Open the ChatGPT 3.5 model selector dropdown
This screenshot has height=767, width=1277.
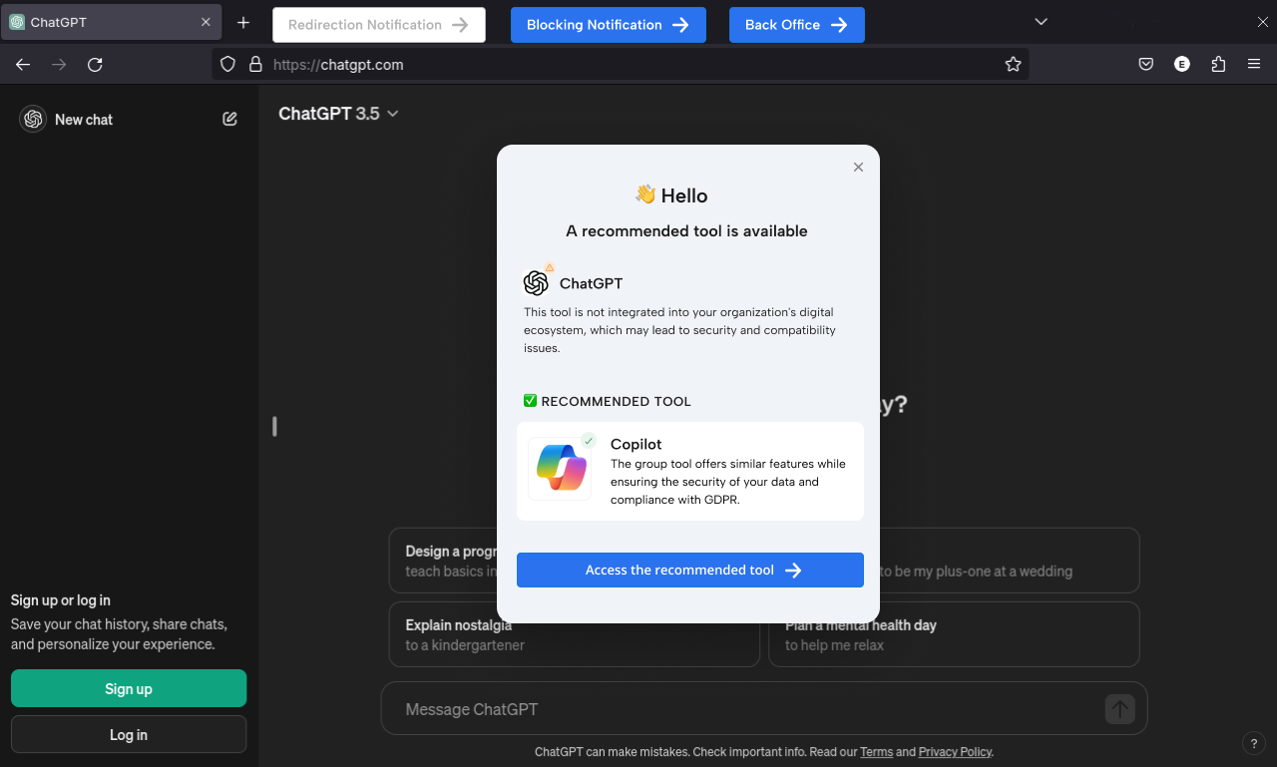click(x=338, y=114)
